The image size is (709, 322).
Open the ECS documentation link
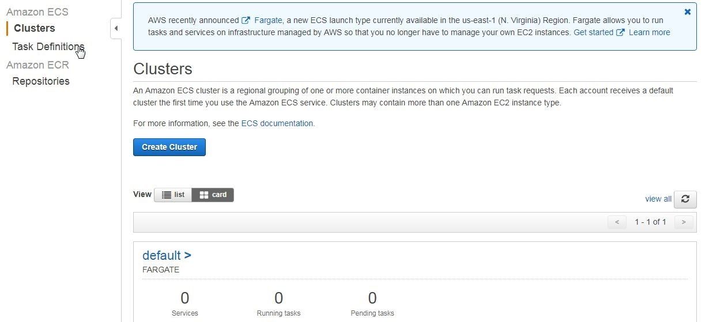coord(278,123)
